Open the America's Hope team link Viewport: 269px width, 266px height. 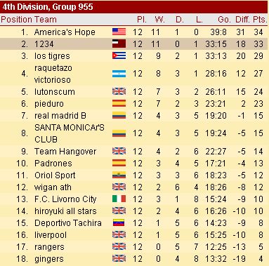point(65,32)
